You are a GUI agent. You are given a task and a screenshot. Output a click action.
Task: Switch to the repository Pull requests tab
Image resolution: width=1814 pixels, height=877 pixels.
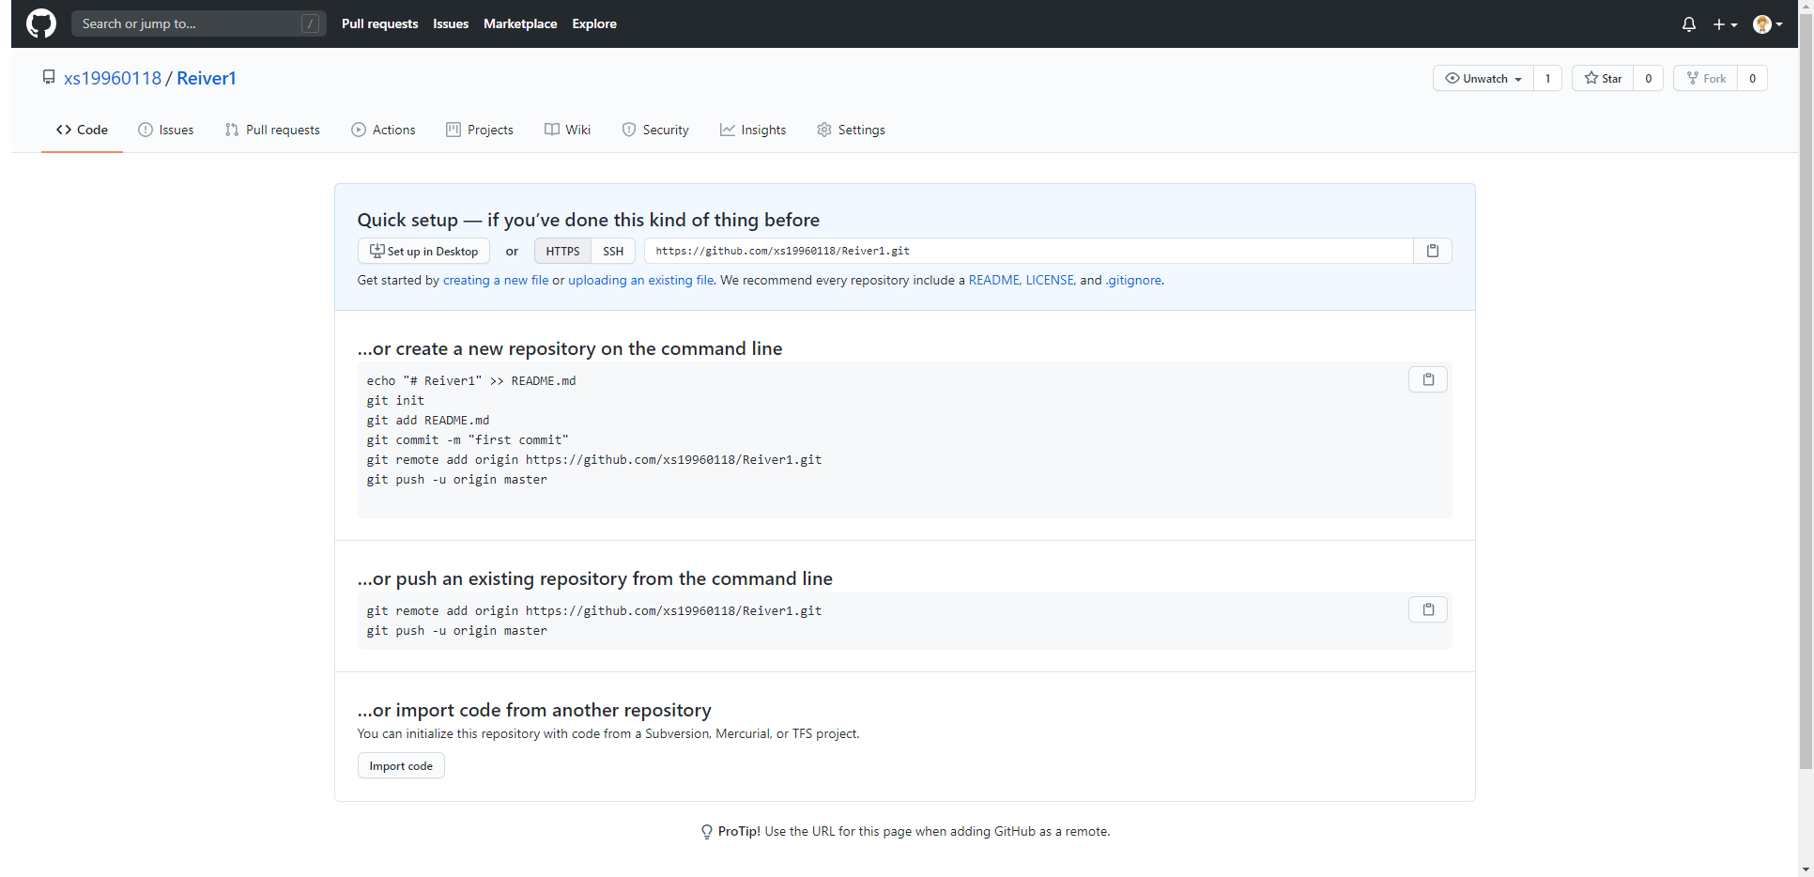272,130
